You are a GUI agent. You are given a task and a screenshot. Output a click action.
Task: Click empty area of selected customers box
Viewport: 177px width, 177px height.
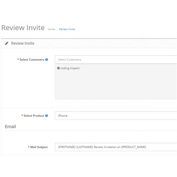click(116, 85)
